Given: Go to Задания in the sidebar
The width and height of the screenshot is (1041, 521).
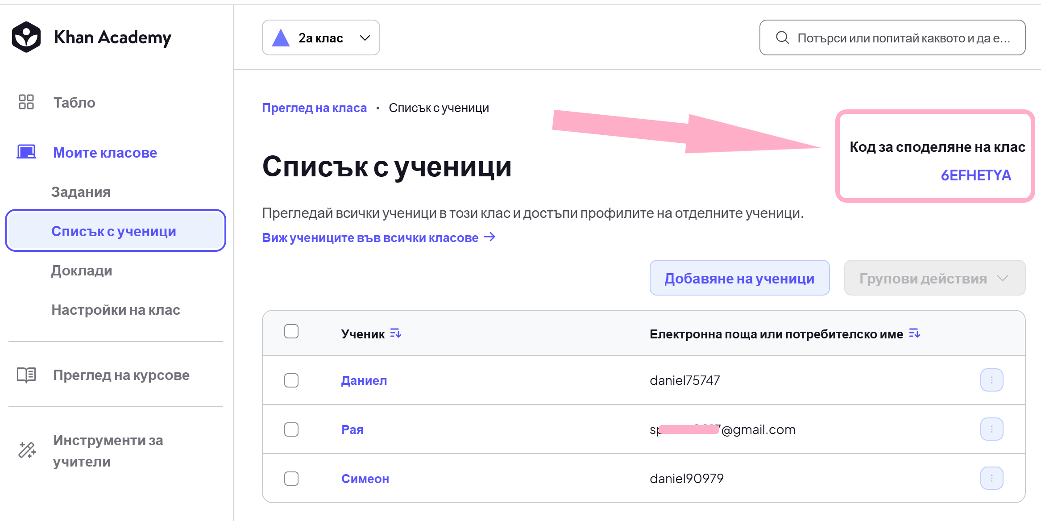Looking at the screenshot, I should 81,192.
